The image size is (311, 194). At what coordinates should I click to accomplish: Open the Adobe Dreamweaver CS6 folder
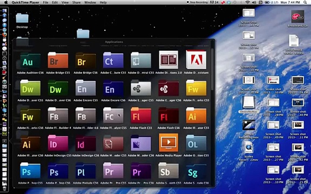click(58, 88)
